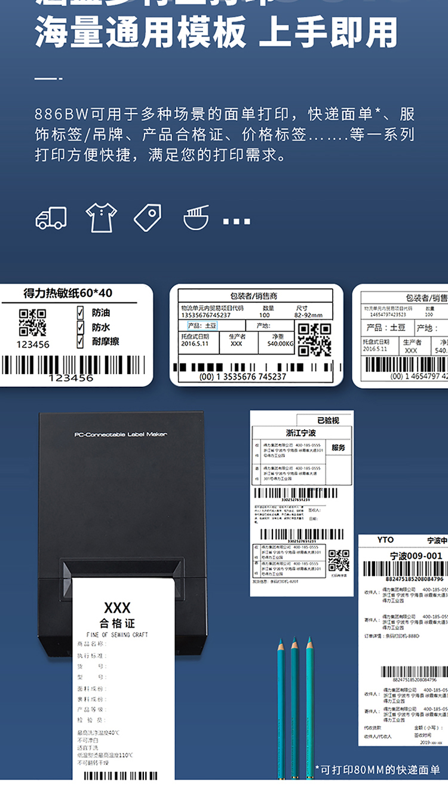Image resolution: width=448 pixels, height=789 pixels.
Task: Click the highlighted 产品: 土豆 field
Action: click(202, 326)
